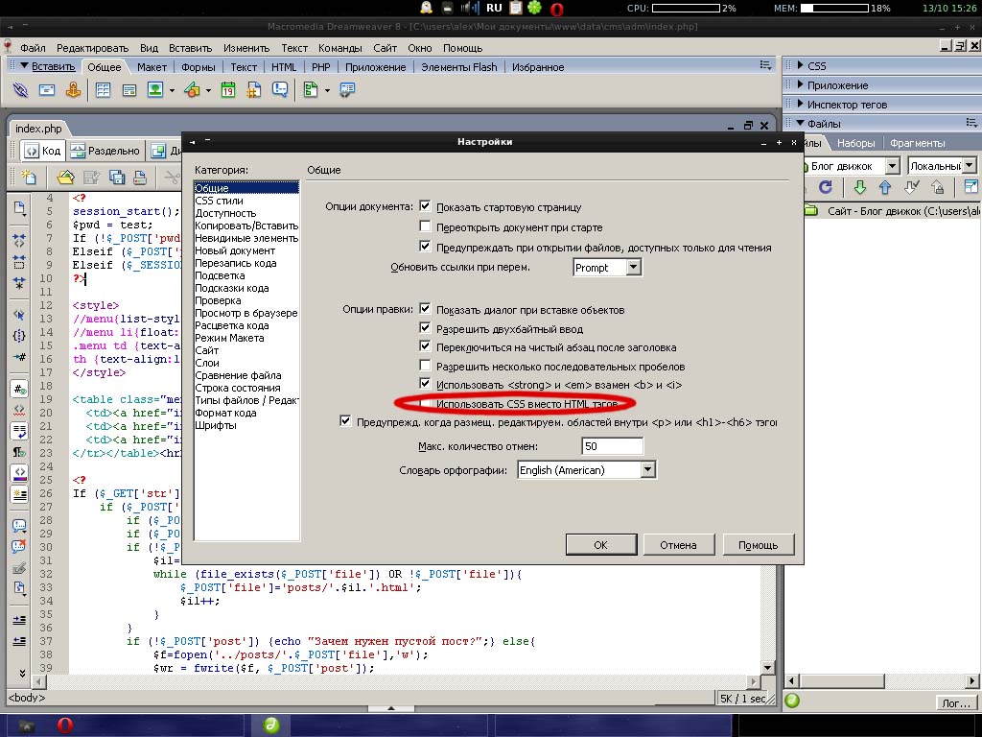Viewport: 982px width, 737px height.
Task: Click the Check In files lock icon
Action: 938,187
